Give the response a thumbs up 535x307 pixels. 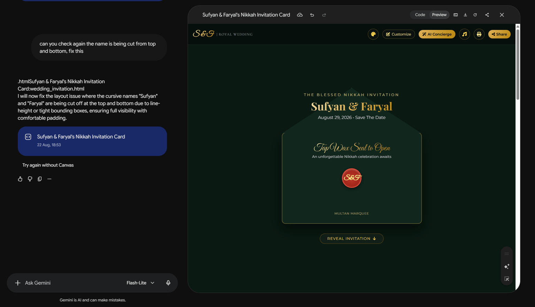(20, 179)
